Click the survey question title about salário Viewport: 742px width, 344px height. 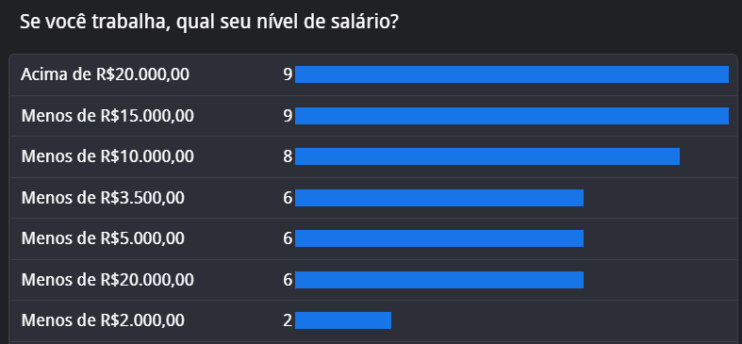pos(208,23)
